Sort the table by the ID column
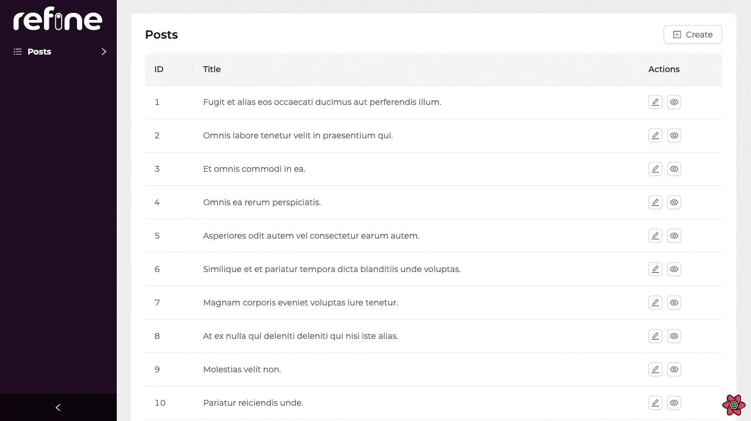This screenshot has height=421, width=751. click(159, 69)
